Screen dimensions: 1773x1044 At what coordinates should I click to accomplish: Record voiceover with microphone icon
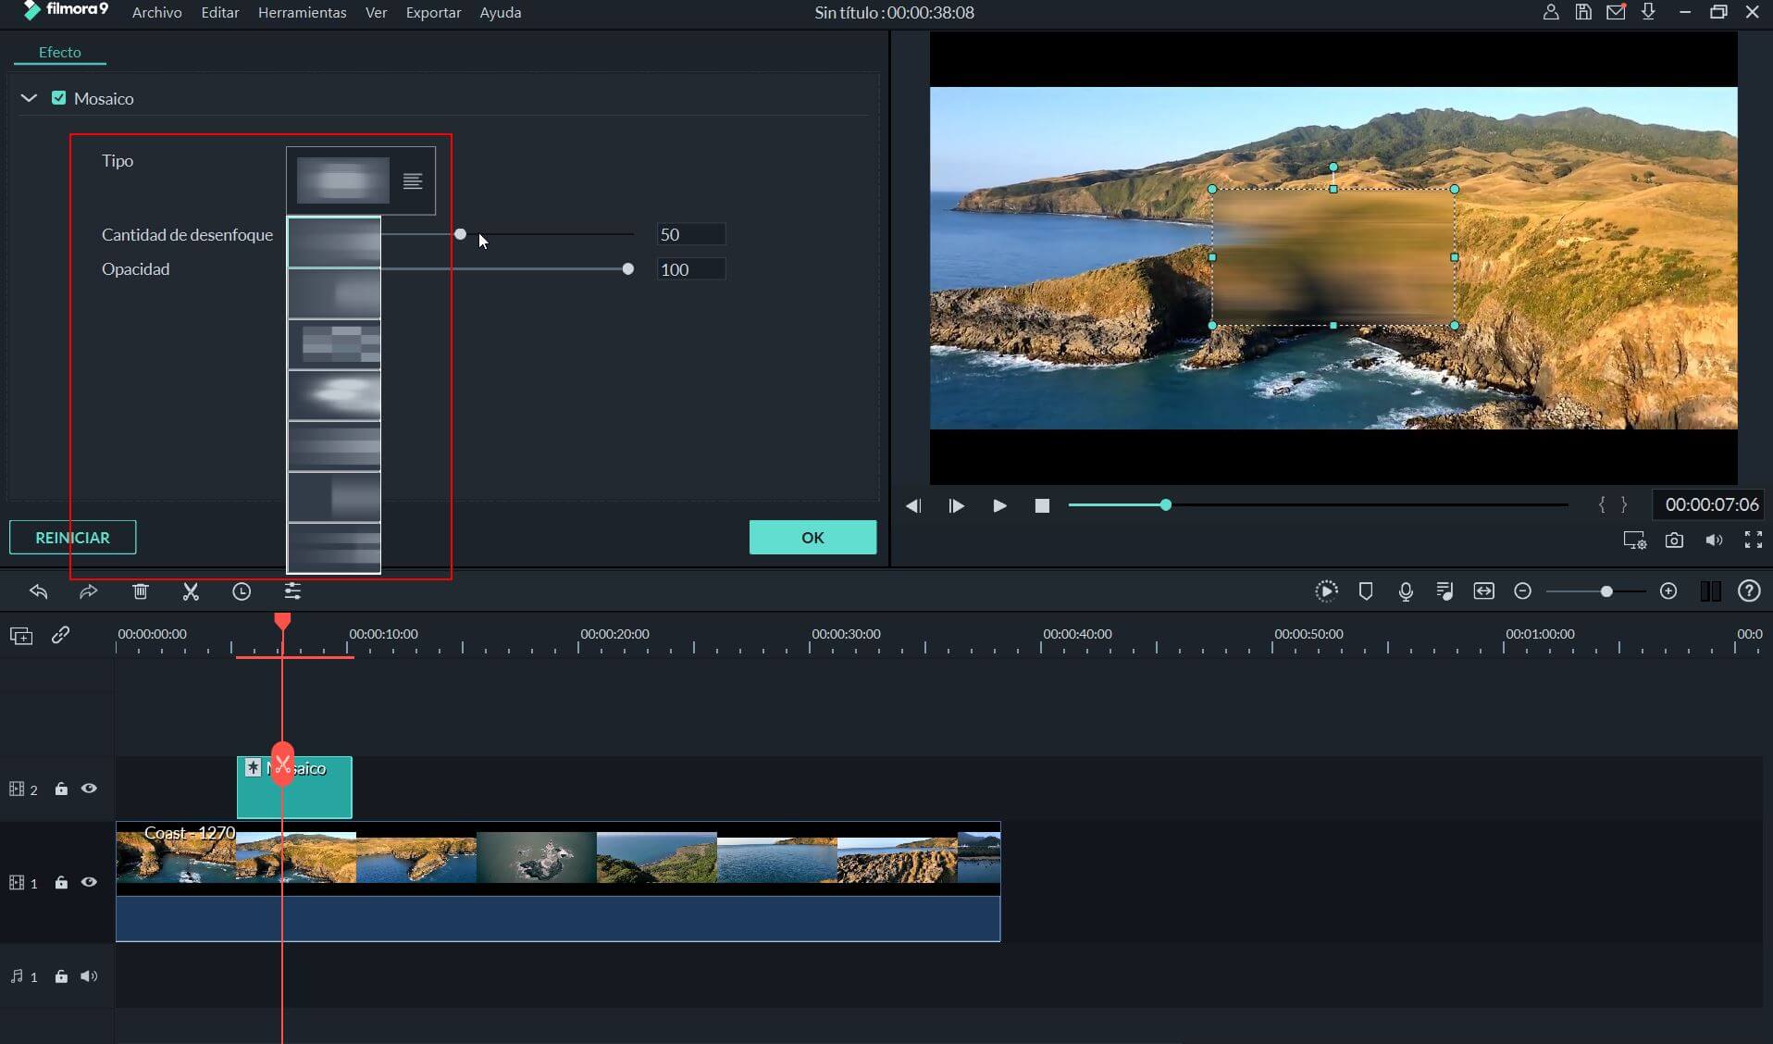coord(1406,591)
